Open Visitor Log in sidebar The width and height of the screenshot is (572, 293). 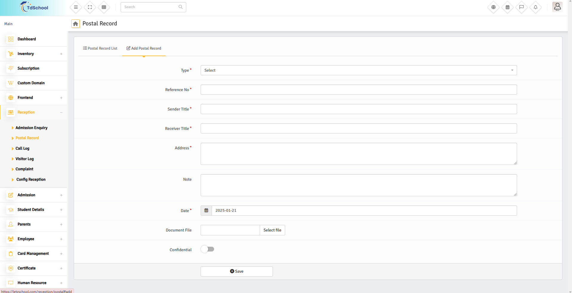24,159
